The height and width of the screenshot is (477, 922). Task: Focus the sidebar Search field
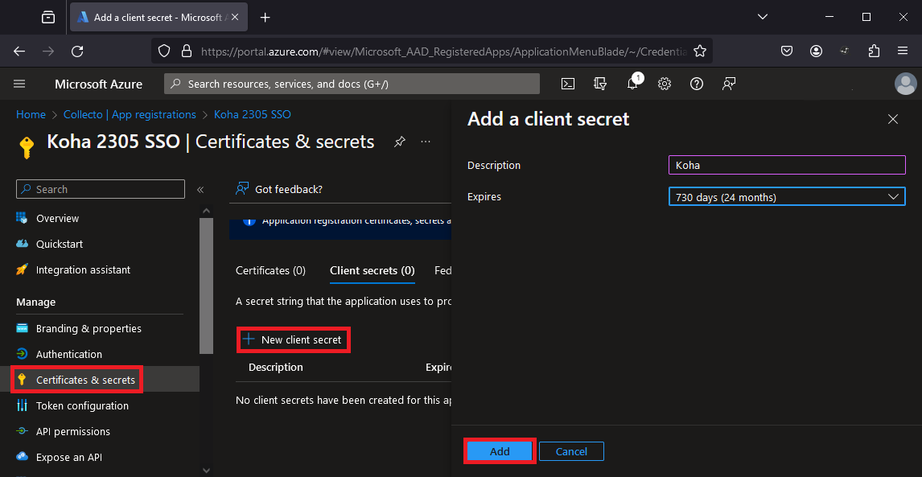click(101, 189)
